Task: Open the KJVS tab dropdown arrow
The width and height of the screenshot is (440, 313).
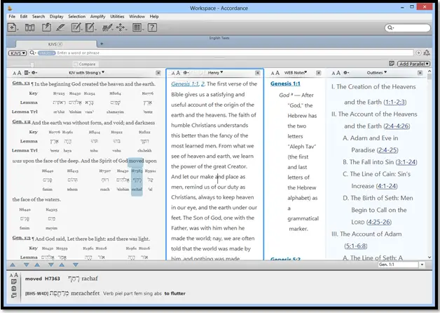Action: click(60, 44)
